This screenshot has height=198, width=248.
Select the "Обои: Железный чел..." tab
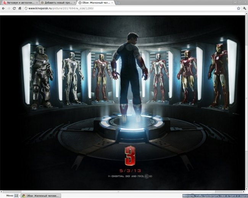tap(93, 3)
